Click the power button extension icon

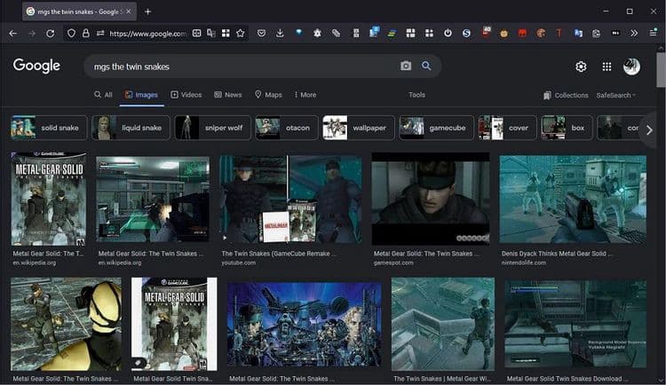(448, 33)
